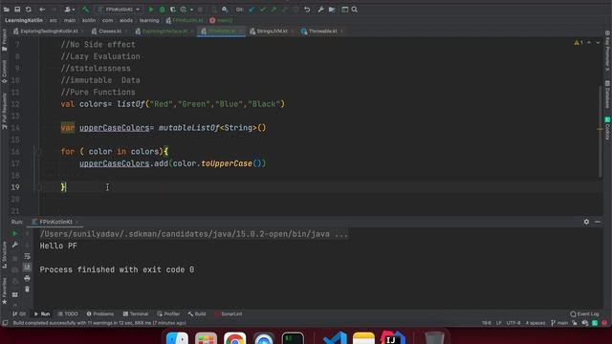Run the program with green play button
Screen dimensions: 612x344
tap(151, 10)
